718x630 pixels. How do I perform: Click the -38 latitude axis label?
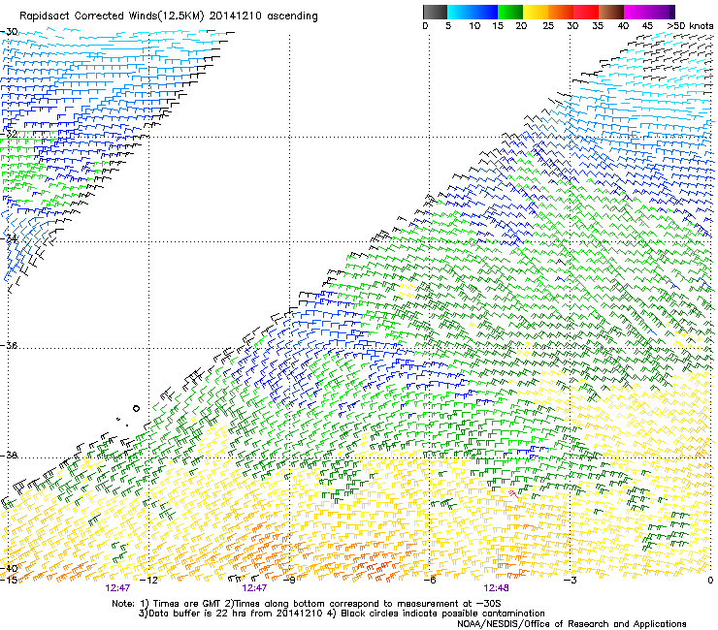[9, 456]
